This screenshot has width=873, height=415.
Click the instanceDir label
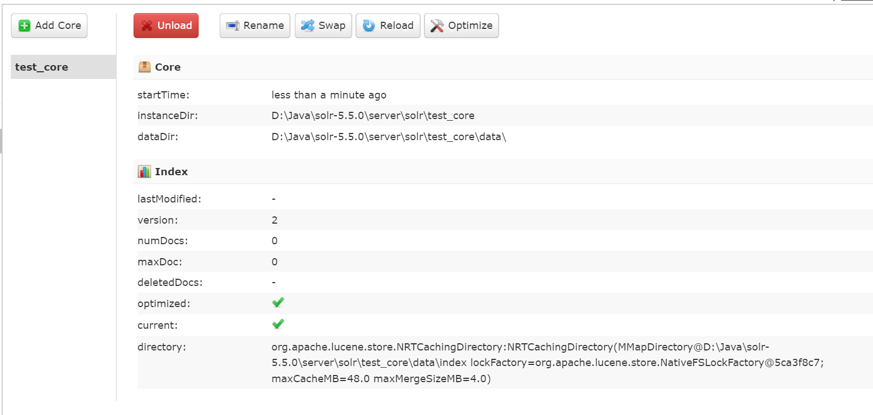click(x=167, y=115)
